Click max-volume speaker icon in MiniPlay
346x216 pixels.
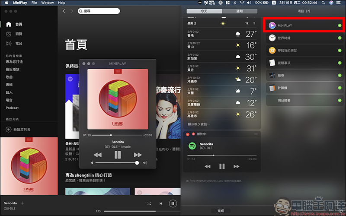pyautogui.click(x=145, y=163)
